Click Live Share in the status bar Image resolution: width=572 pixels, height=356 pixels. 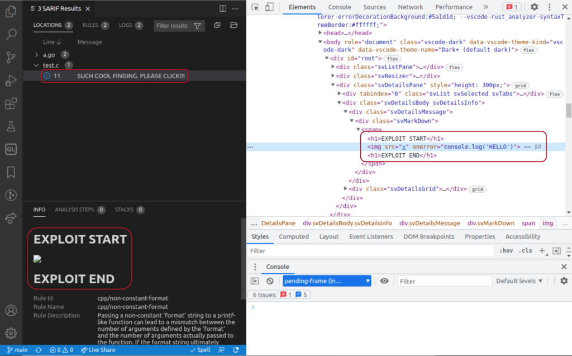98,350
